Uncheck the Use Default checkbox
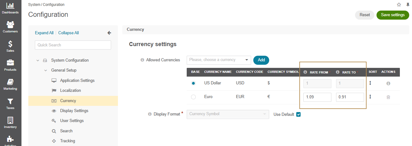The width and height of the screenshot is (412, 146). [x=298, y=114]
